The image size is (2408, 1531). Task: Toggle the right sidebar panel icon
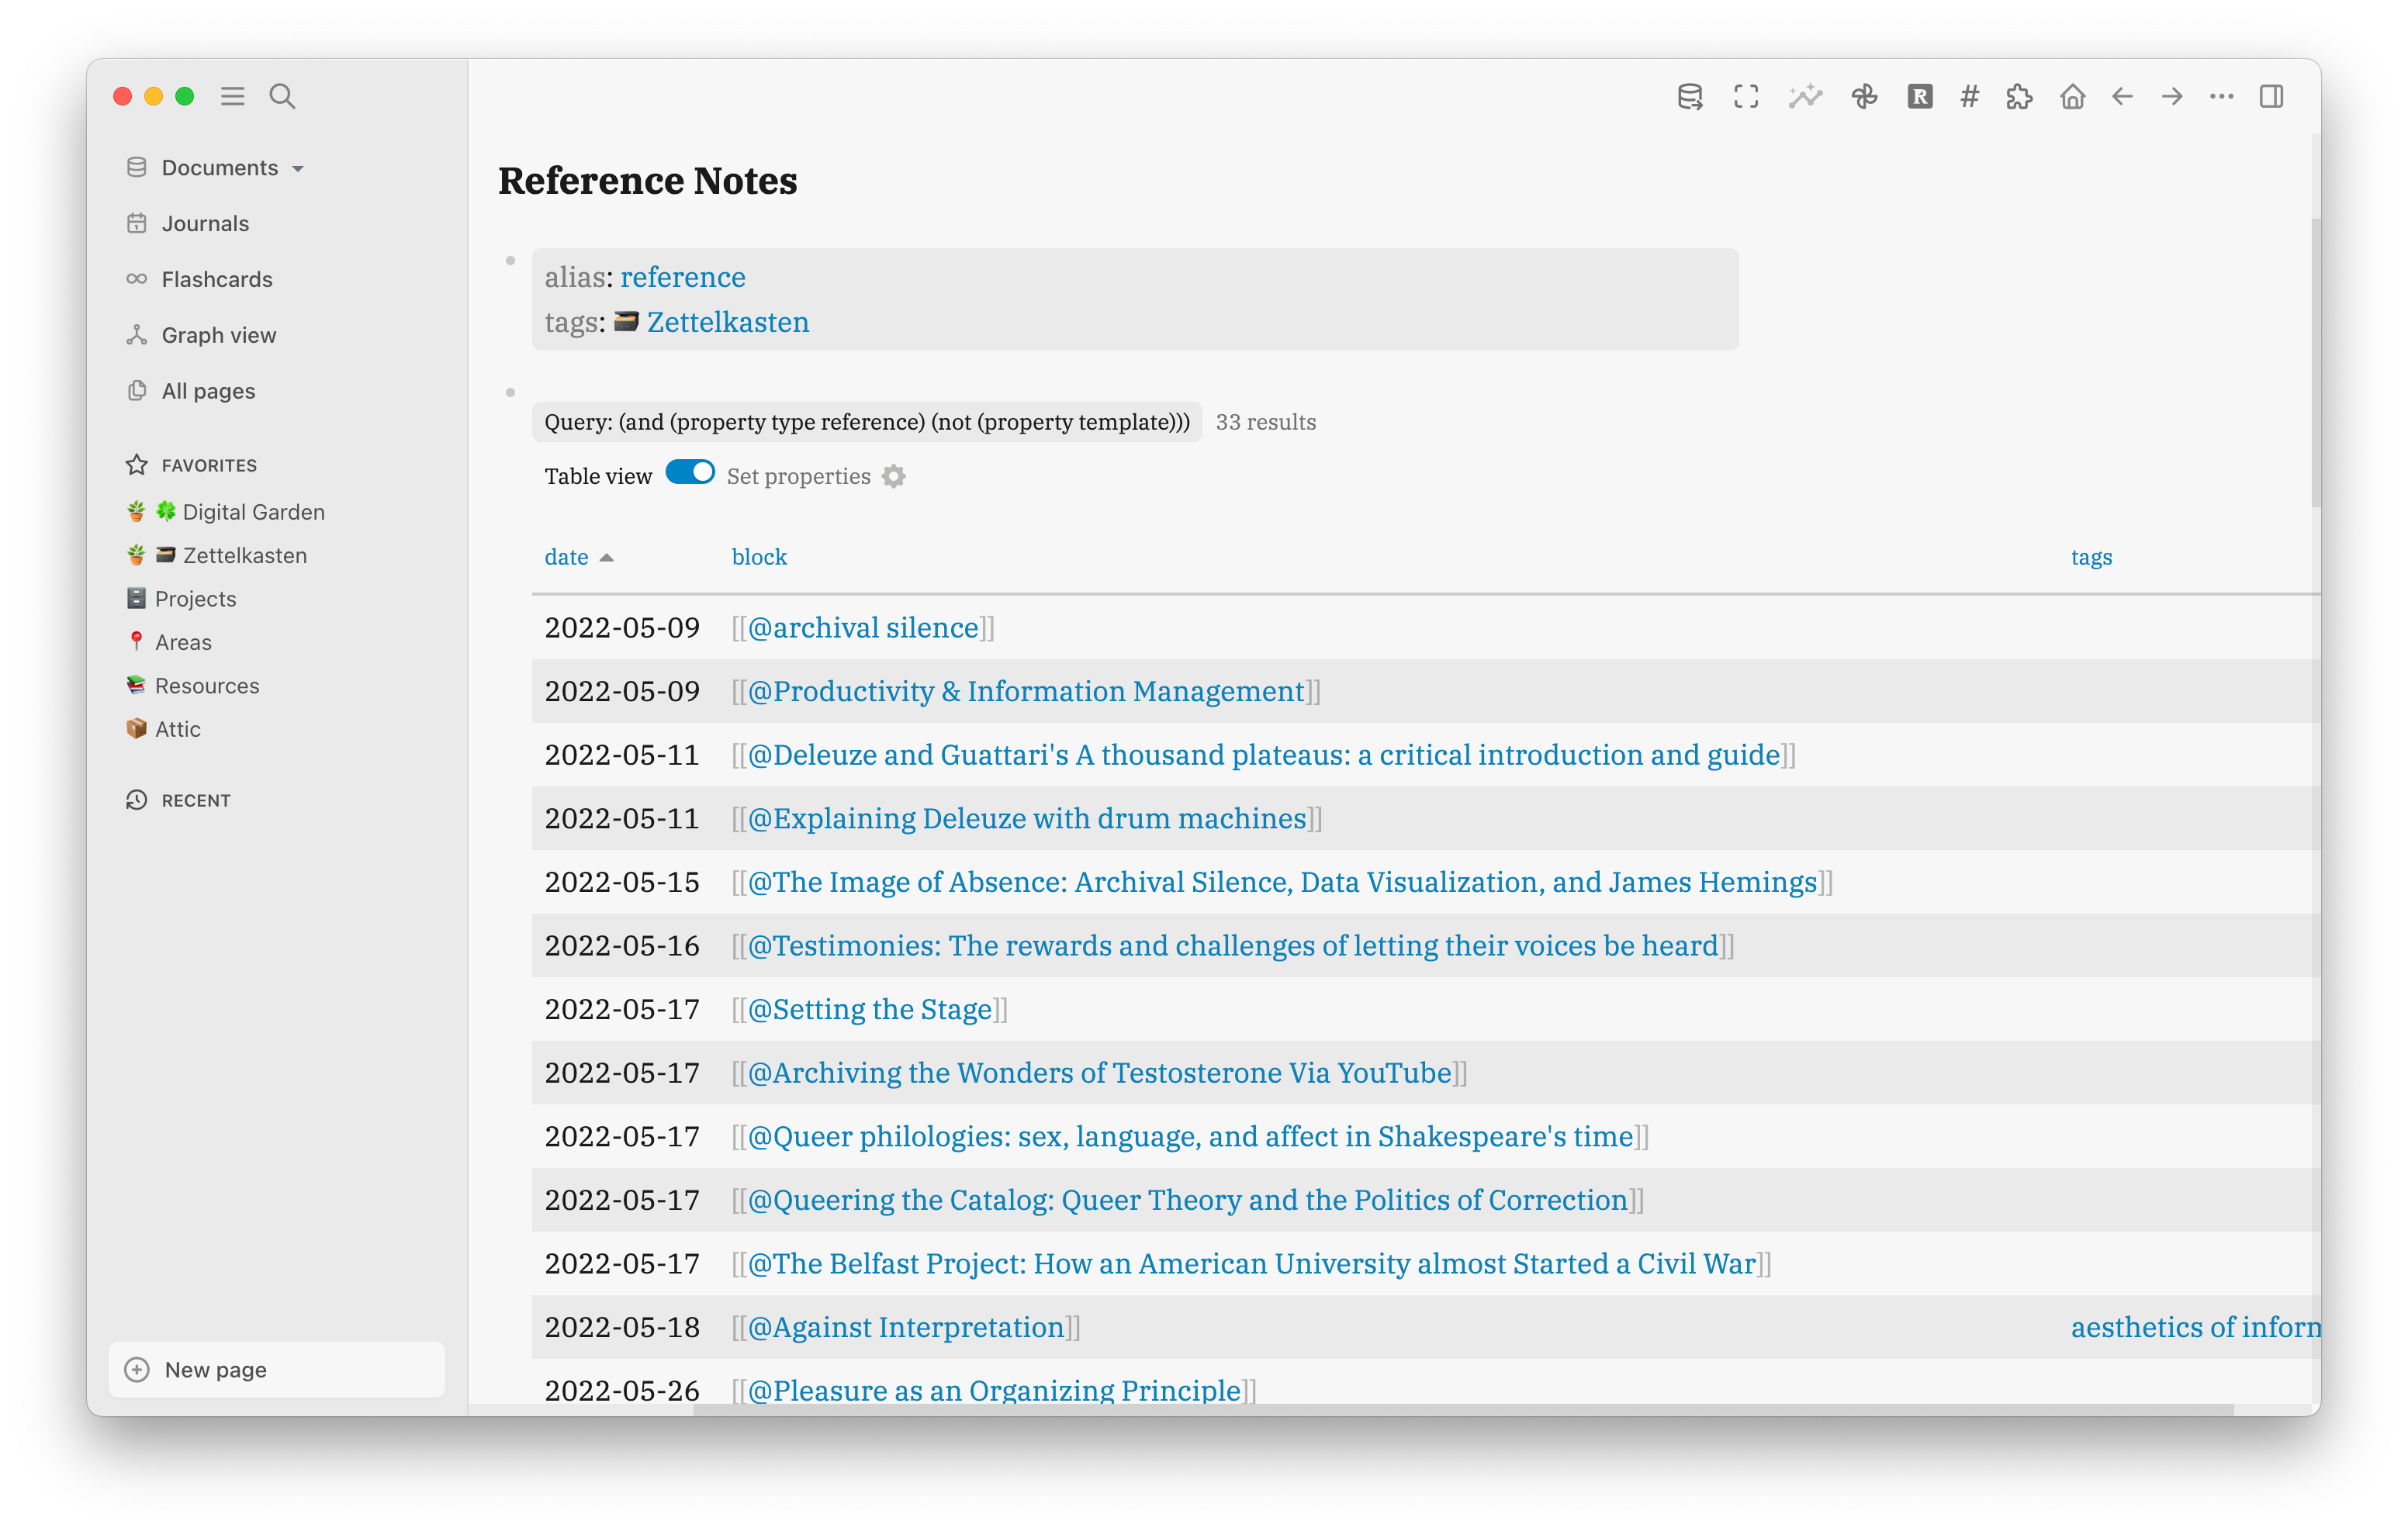click(2271, 96)
